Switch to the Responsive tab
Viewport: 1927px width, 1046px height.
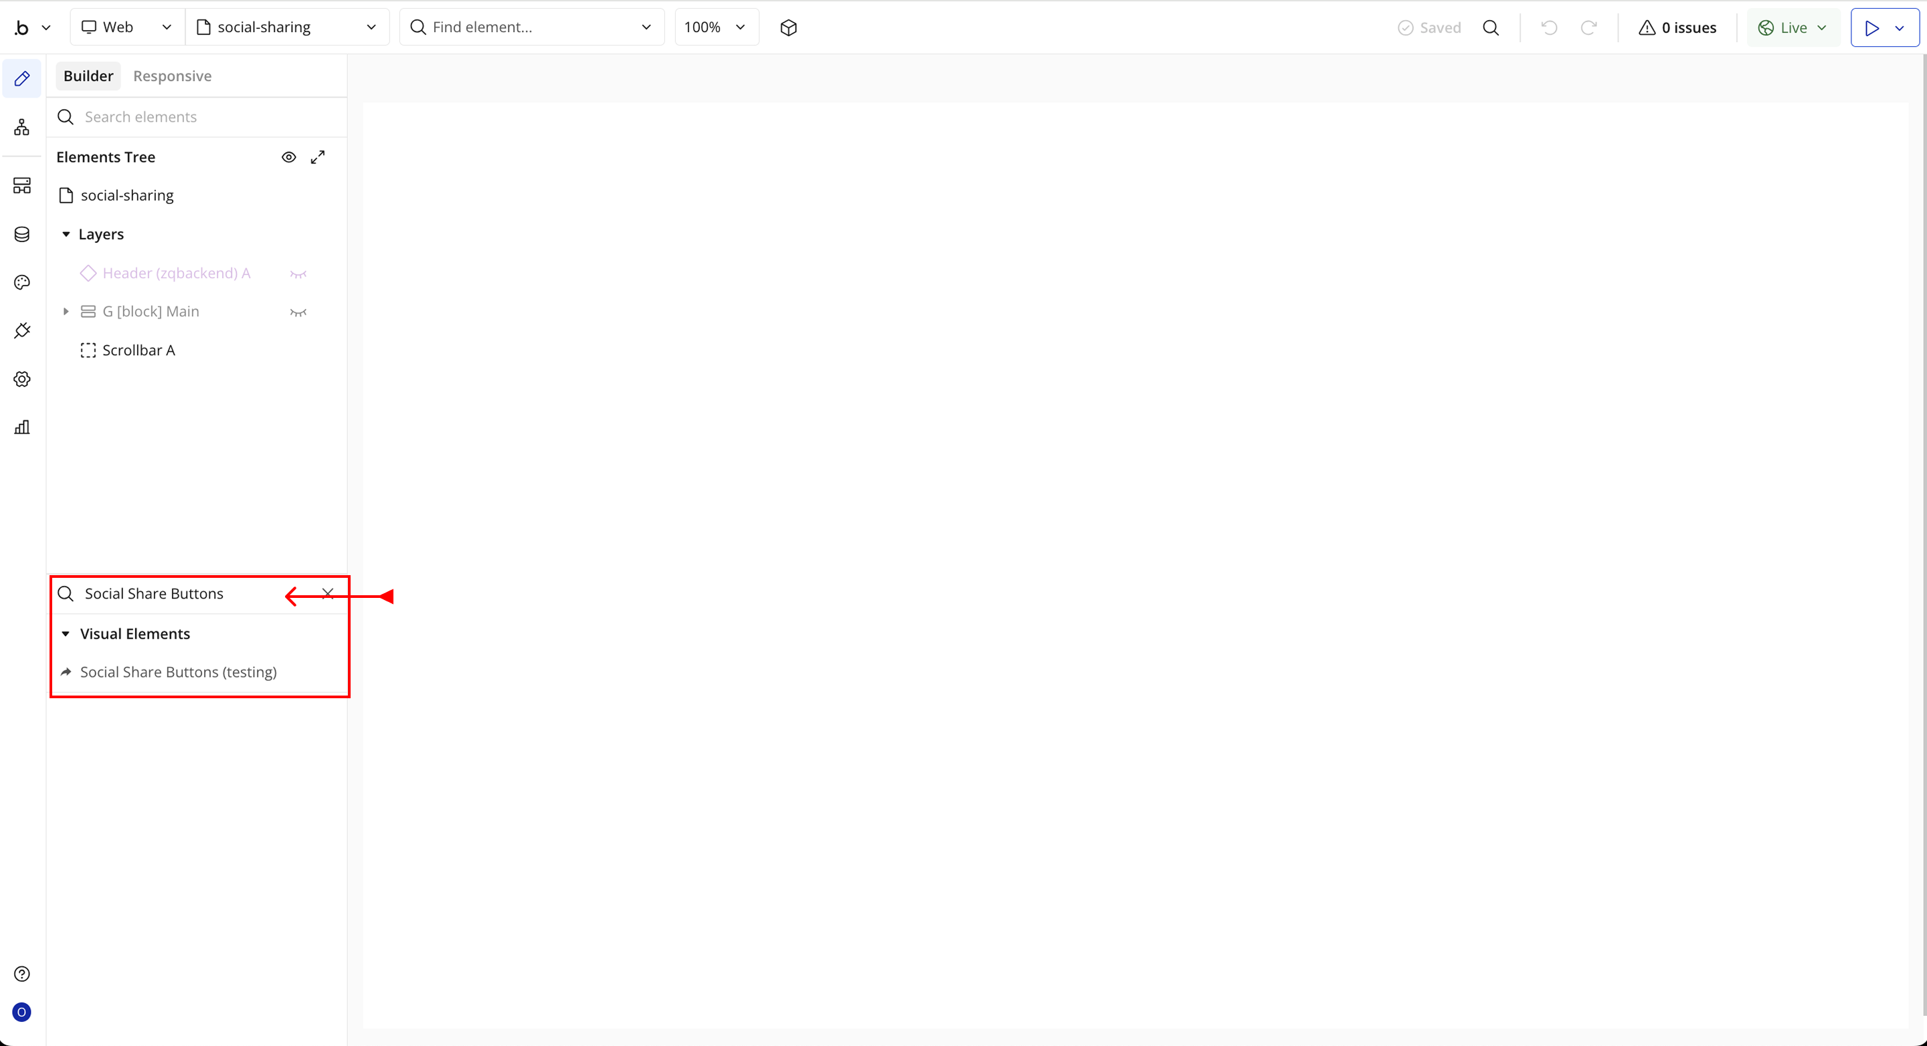click(172, 76)
